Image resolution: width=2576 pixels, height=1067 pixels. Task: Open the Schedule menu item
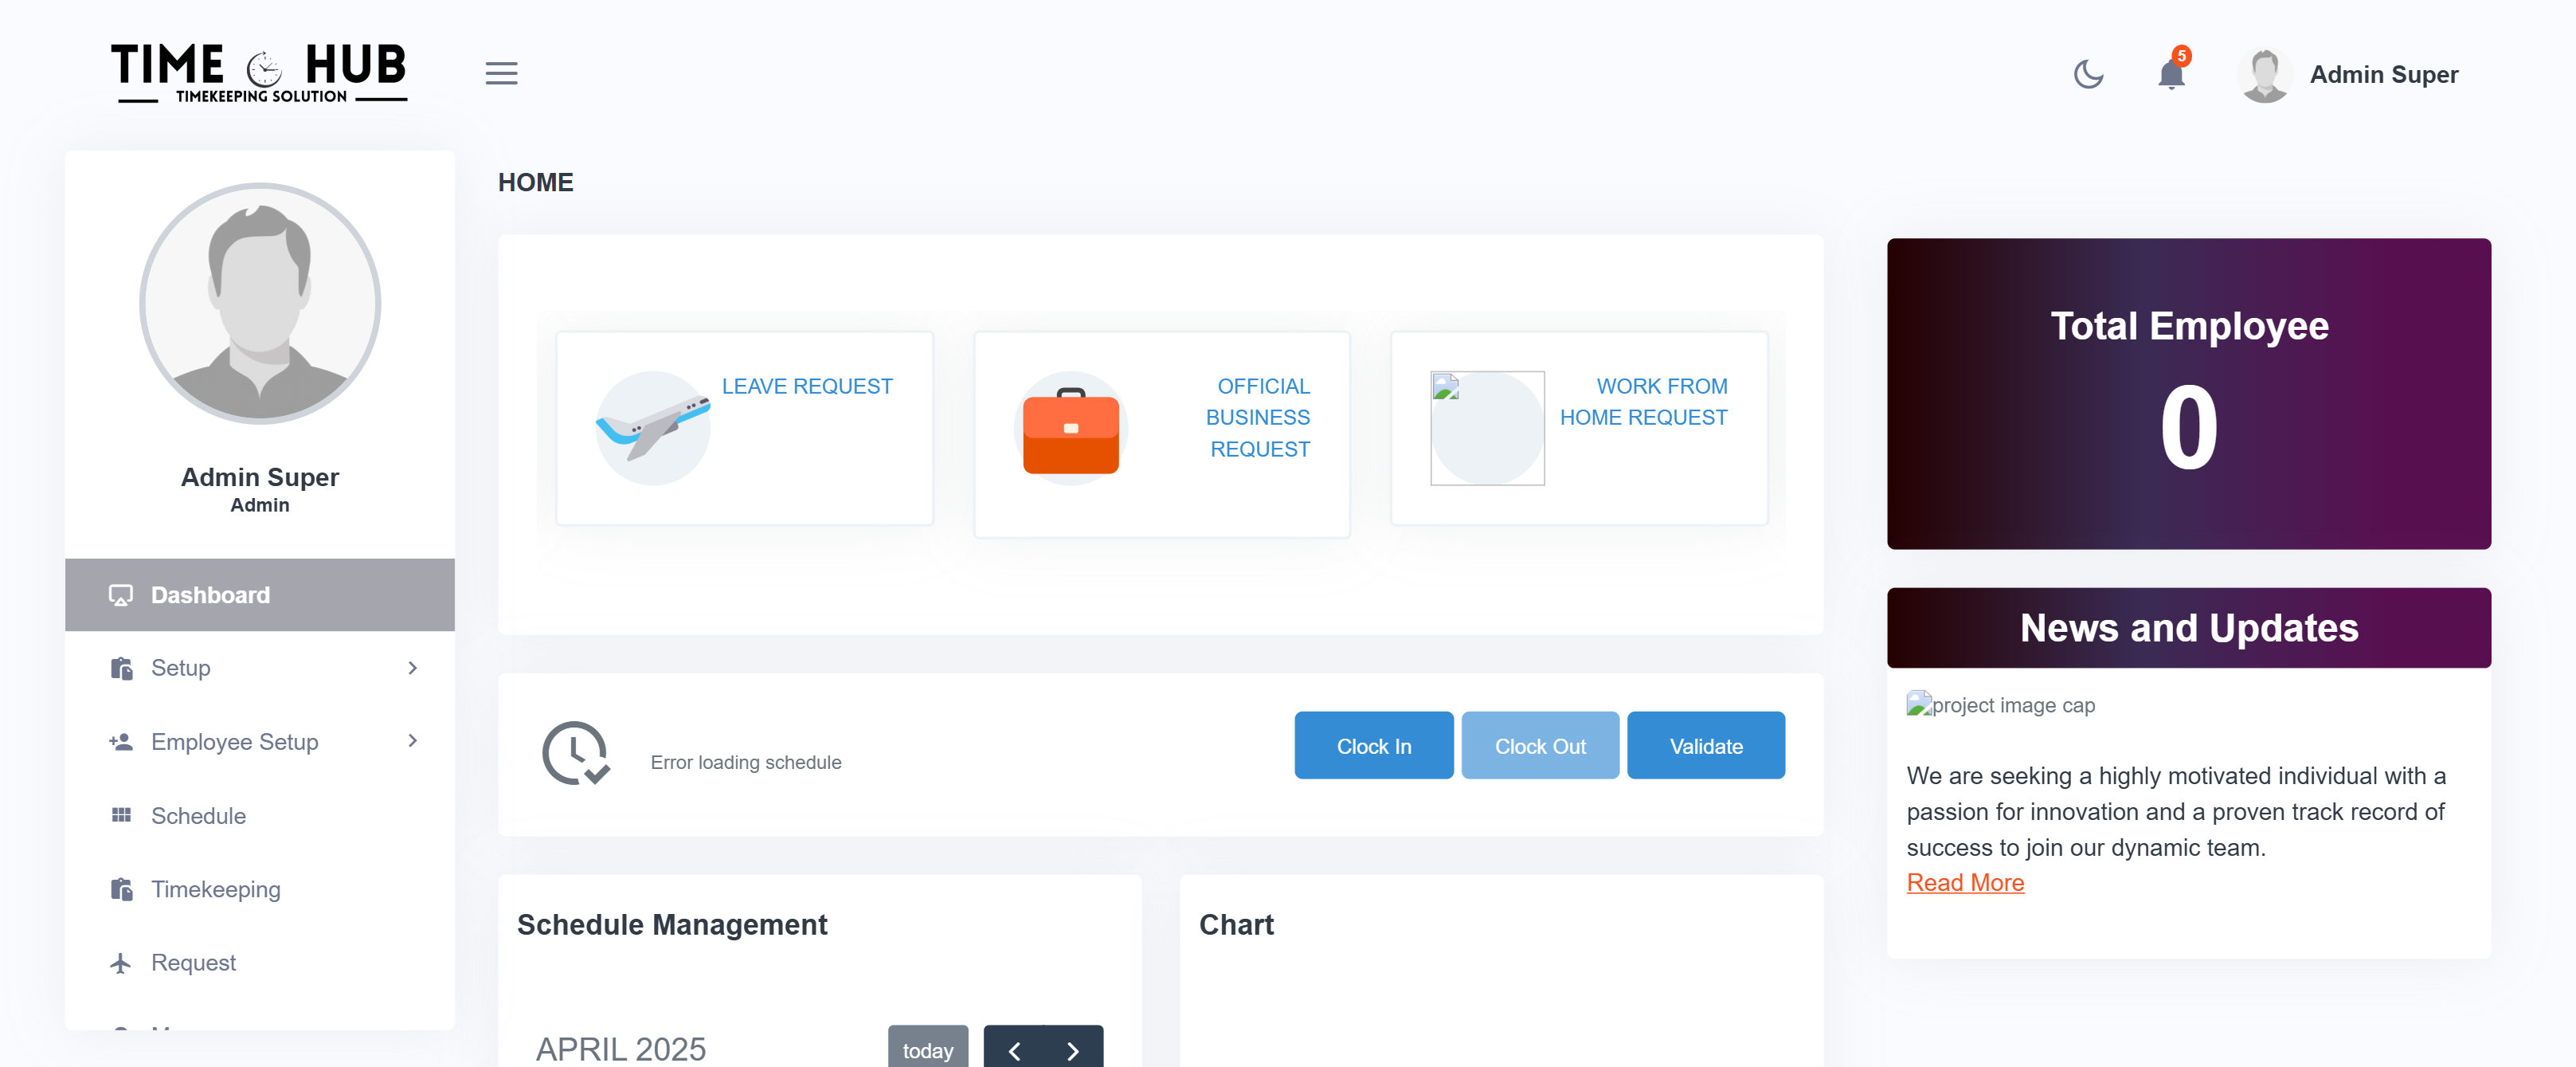tap(198, 816)
